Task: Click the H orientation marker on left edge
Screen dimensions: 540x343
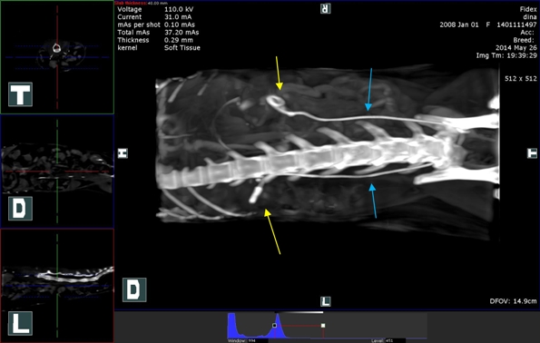Action: coord(123,153)
